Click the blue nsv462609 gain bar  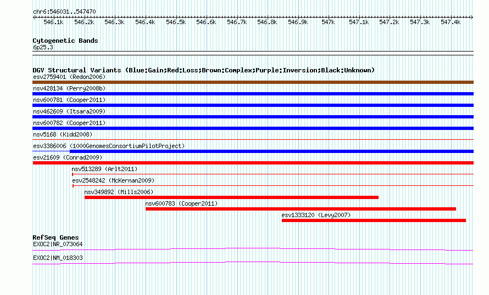[253, 117]
